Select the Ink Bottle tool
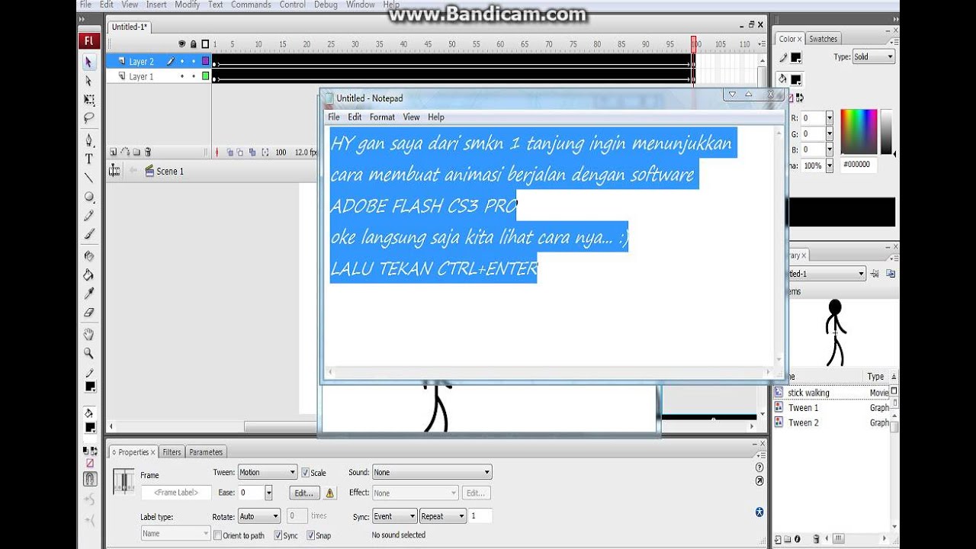The image size is (976, 549). [x=88, y=256]
